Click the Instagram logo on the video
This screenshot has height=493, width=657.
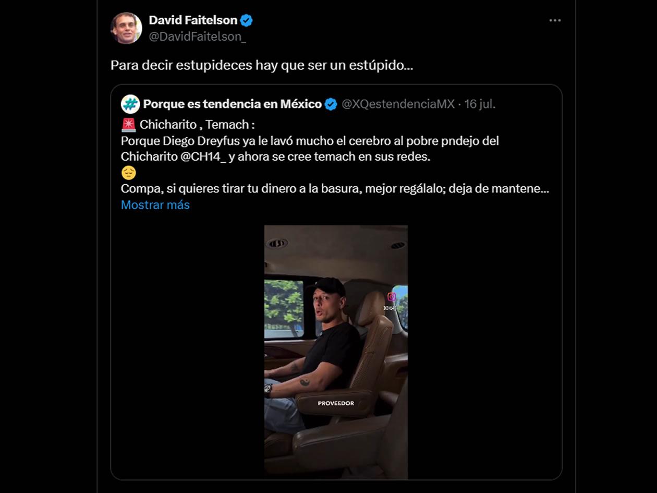pyautogui.click(x=391, y=297)
